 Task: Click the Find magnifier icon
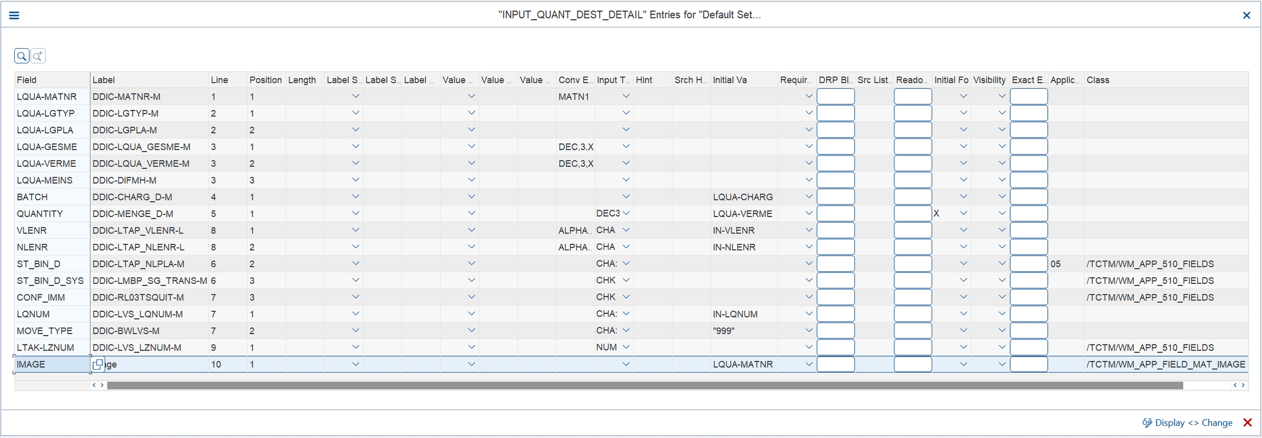[22, 56]
